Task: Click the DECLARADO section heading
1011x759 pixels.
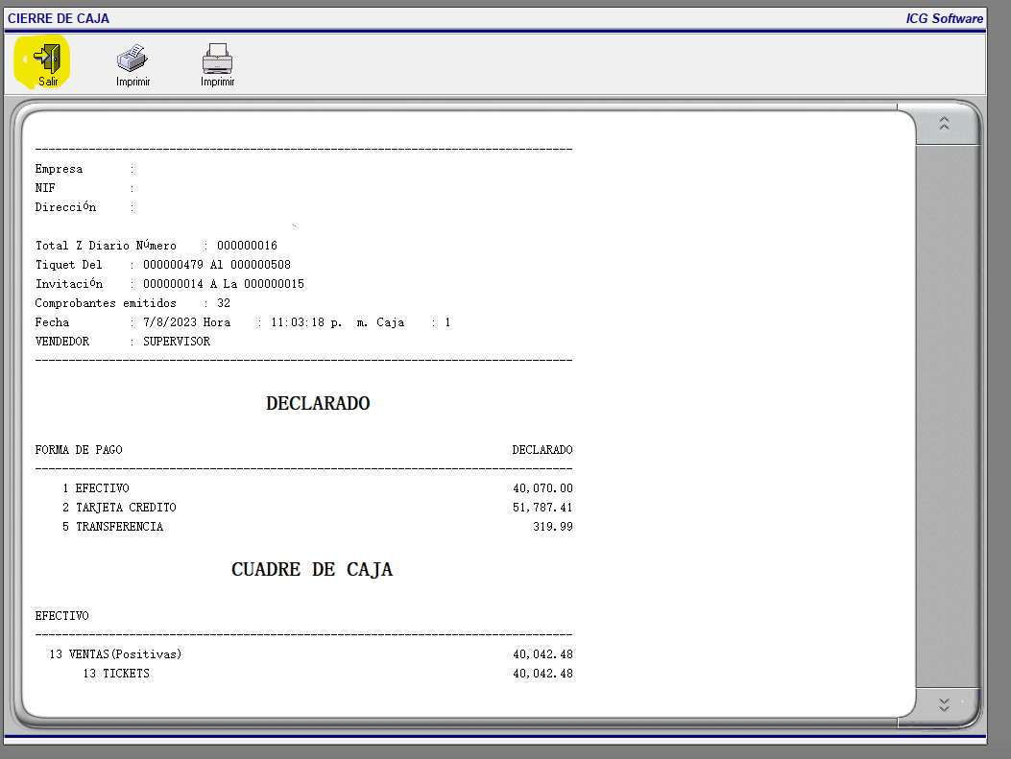Action: click(318, 403)
